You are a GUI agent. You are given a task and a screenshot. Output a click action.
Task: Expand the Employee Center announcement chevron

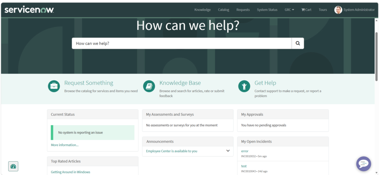pos(228,151)
